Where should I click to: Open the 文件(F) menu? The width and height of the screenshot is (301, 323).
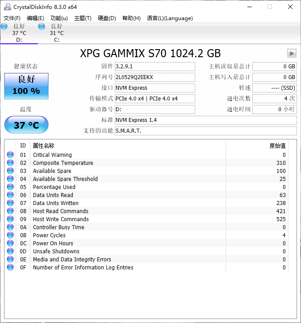point(12,18)
